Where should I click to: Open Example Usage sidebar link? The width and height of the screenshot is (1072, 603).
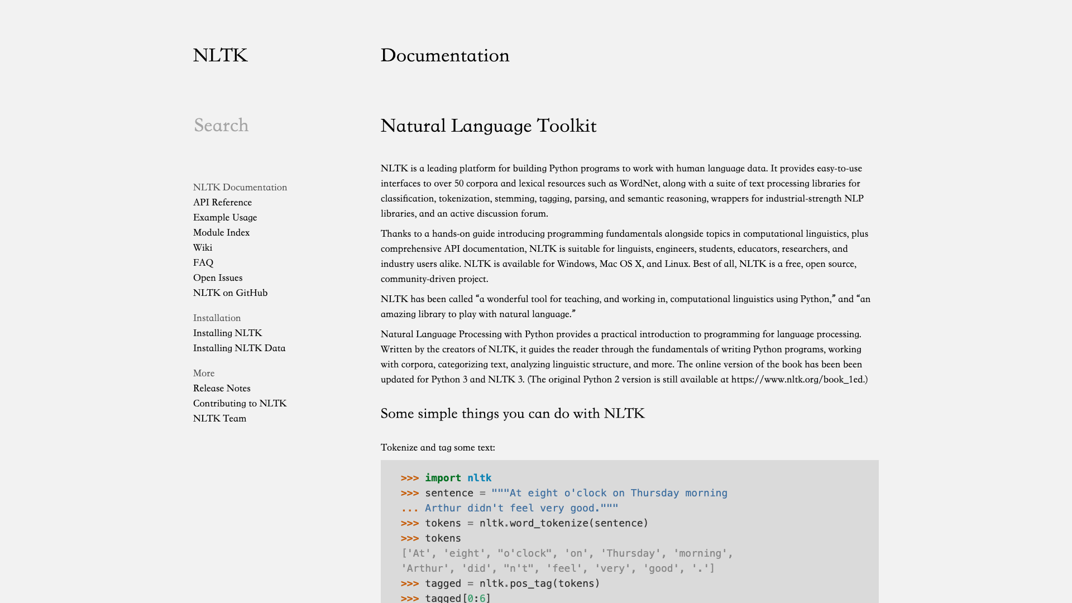(225, 217)
